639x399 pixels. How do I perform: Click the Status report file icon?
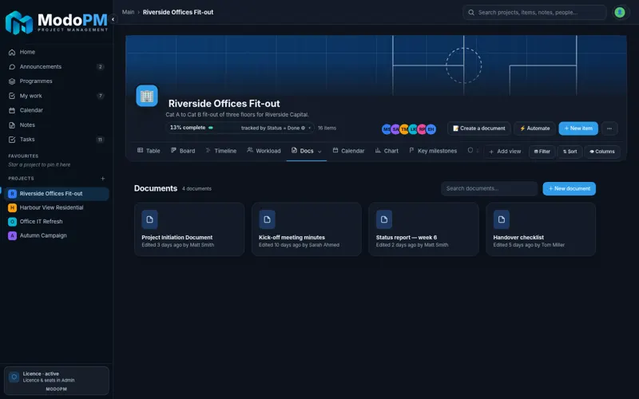384,219
